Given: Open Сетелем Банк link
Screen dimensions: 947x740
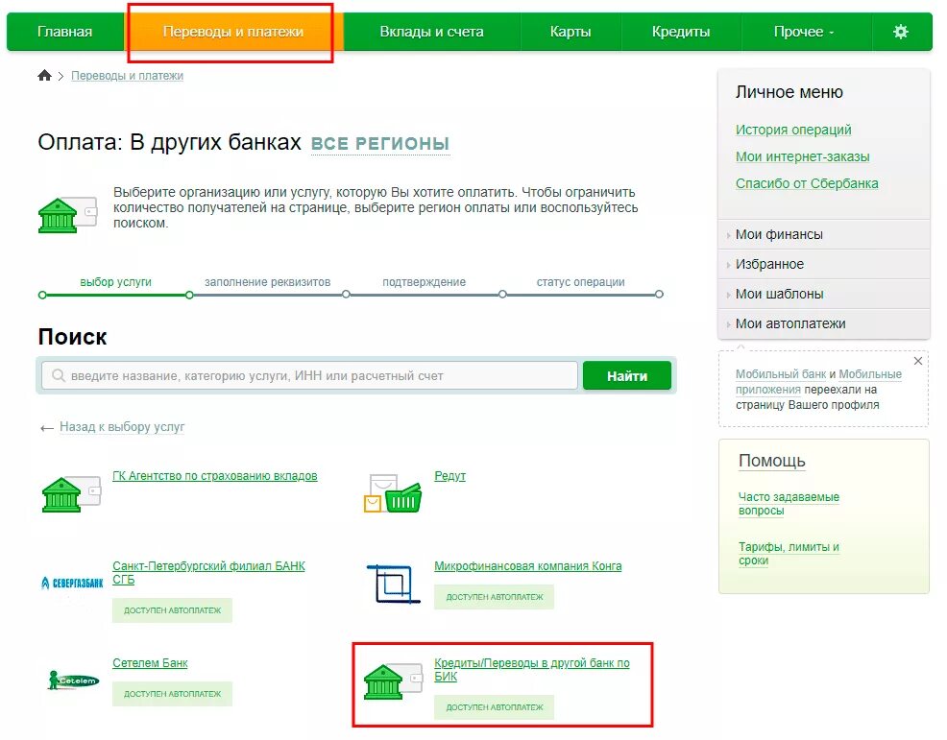Looking at the screenshot, I should click(150, 663).
